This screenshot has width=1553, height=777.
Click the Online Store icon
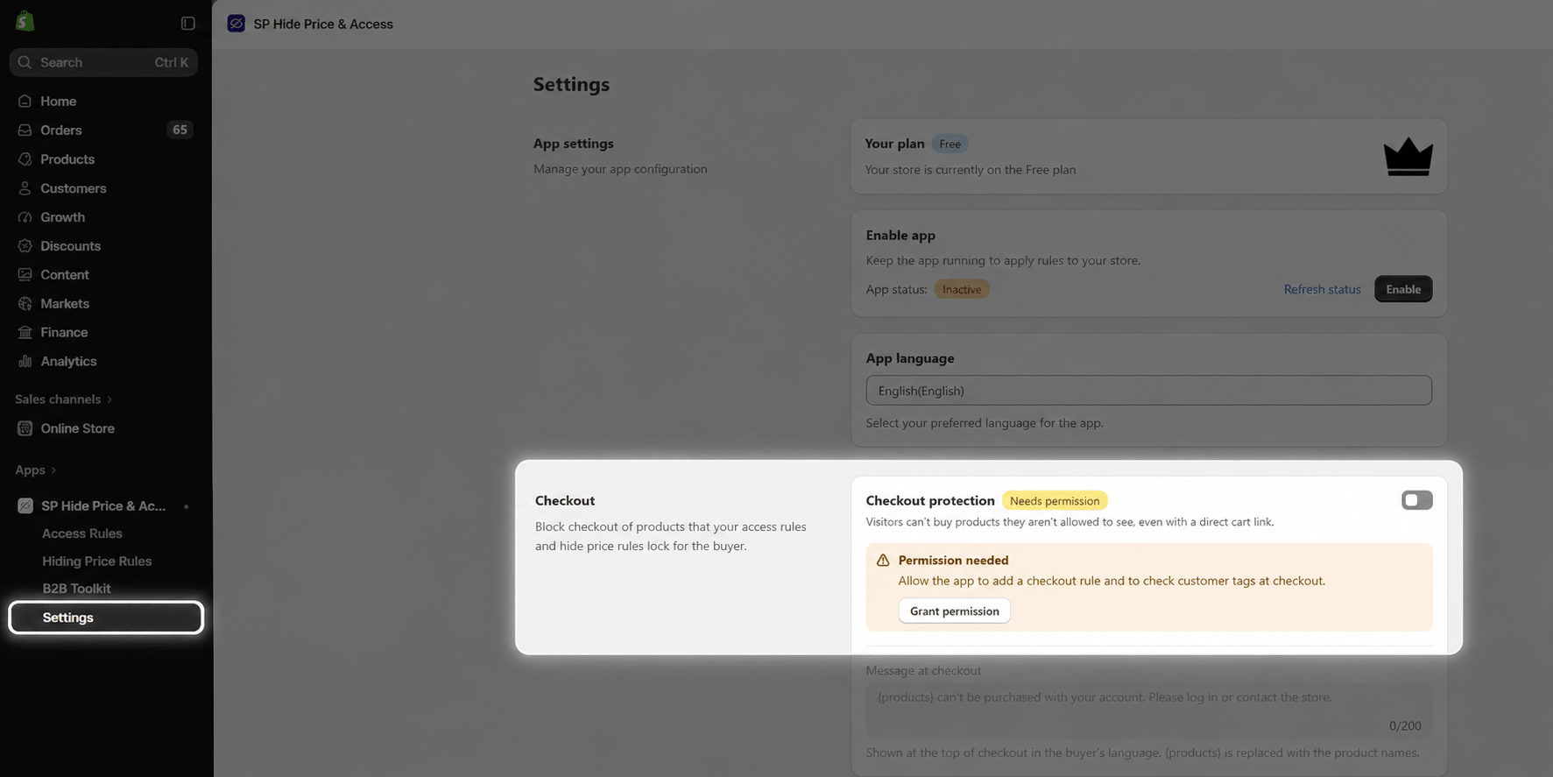tap(25, 428)
